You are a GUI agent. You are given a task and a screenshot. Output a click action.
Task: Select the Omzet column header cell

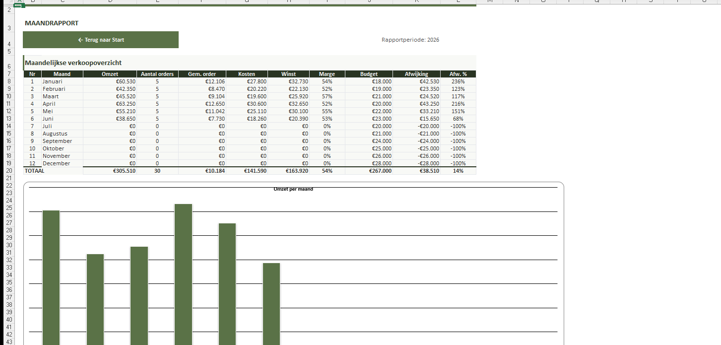point(110,74)
